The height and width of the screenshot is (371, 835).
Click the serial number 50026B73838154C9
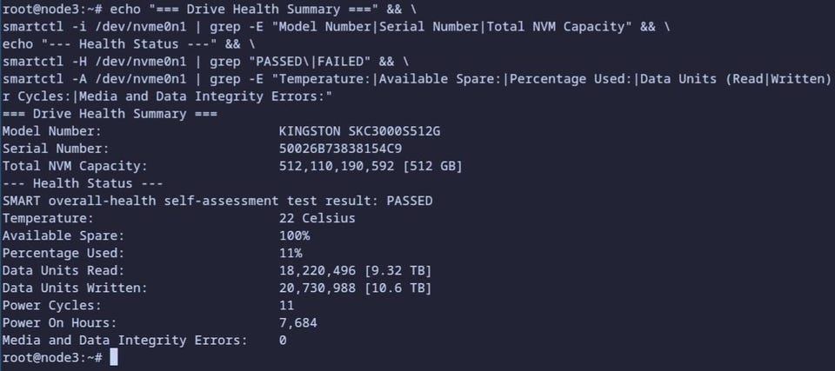click(x=340, y=149)
